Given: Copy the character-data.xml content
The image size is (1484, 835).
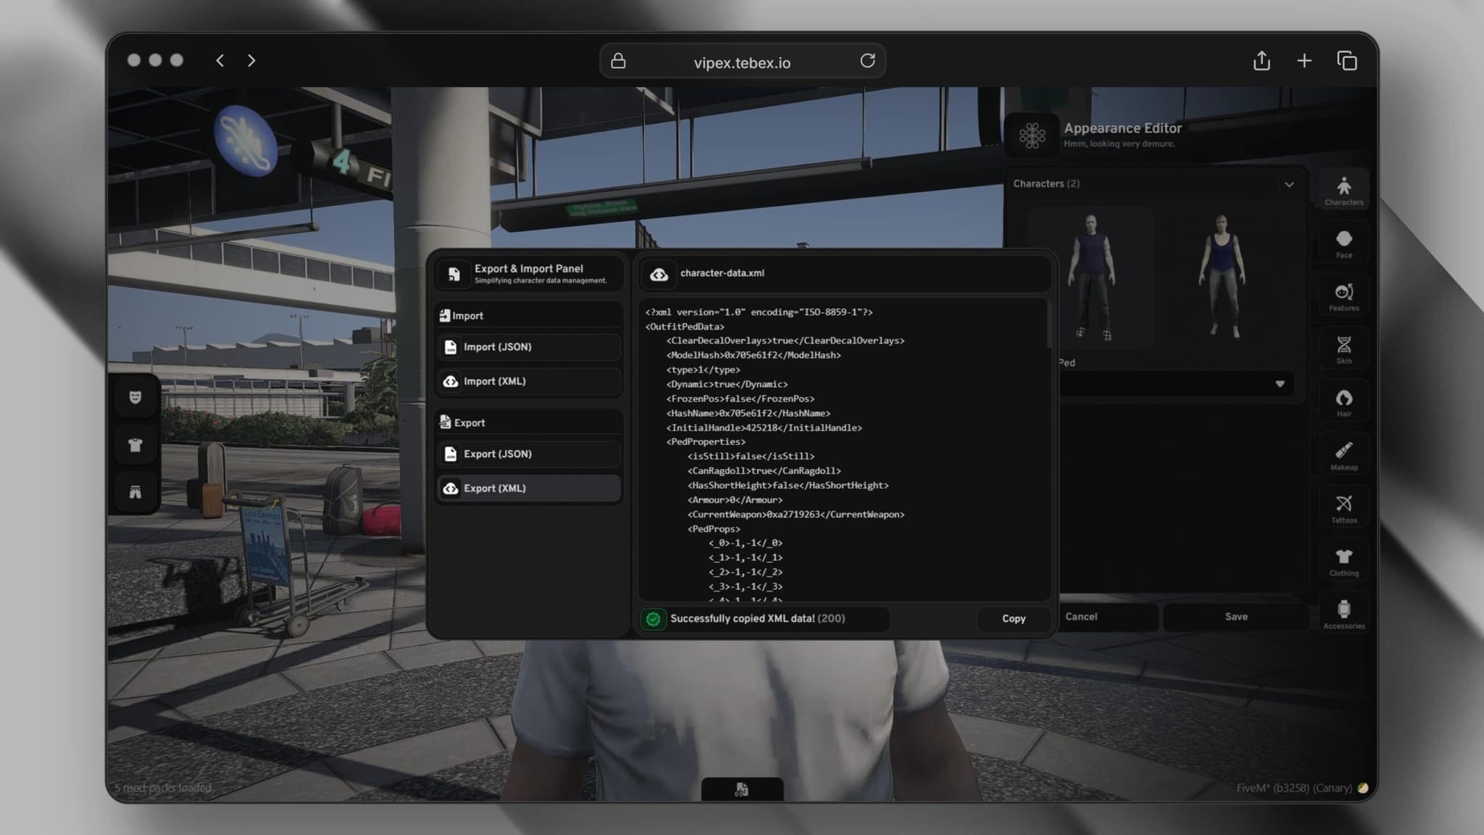Looking at the screenshot, I should [1013, 618].
